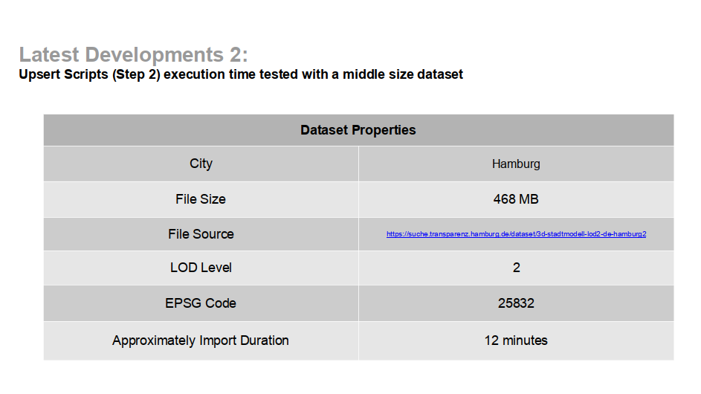701x394 pixels.
Task: Click the Latest Developments 2 title
Action: (x=133, y=55)
